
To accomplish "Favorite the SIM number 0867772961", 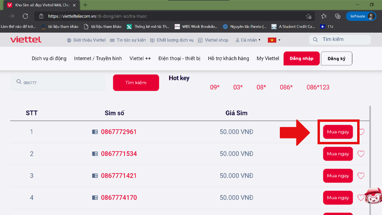I will tap(361, 132).
